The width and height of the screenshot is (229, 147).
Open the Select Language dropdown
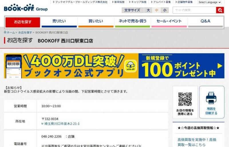click(x=210, y=2)
